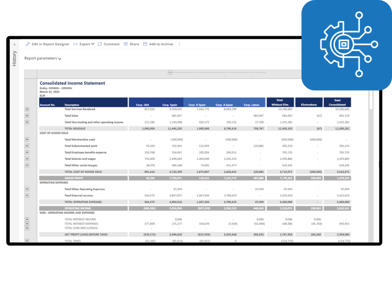This screenshot has height=294, width=392.
Task: Click the pencil icon for Edit in Report Designer
Action: click(x=28, y=44)
